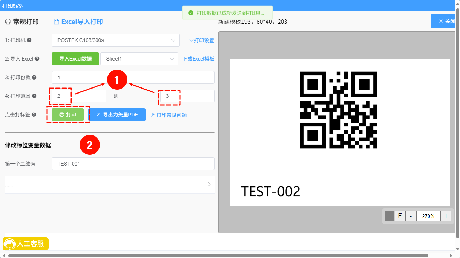The image size is (460, 258).
Task: Click the green 打印 button
Action: pyautogui.click(x=68, y=115)
